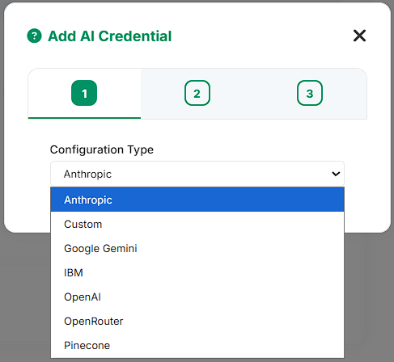Choose IBM as configuration type
The height and width of the screenshot is (362, 394).
tap(197, 272)
